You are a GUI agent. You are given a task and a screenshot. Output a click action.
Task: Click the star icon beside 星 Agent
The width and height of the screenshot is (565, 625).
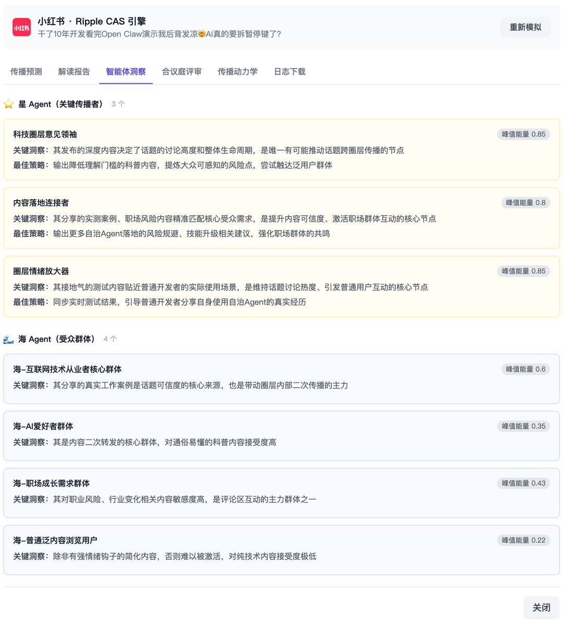[x=9, y=104]
